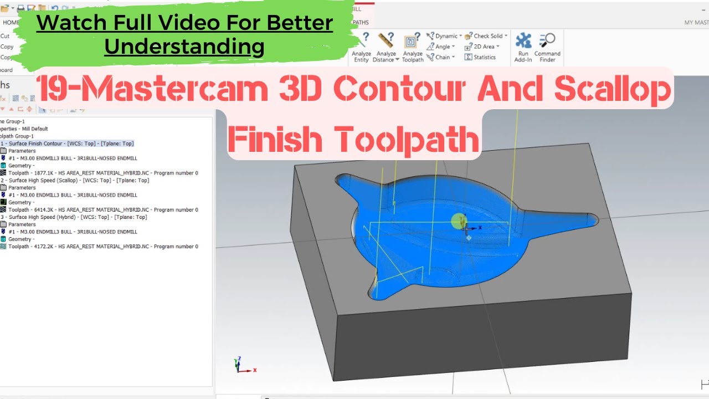This screenshot has width=709, height=399.
Task: Select the Toolpath Group-1 row
Action: (17, 136)
